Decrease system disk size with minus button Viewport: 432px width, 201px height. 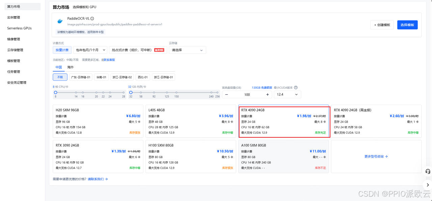coord(226,95)
